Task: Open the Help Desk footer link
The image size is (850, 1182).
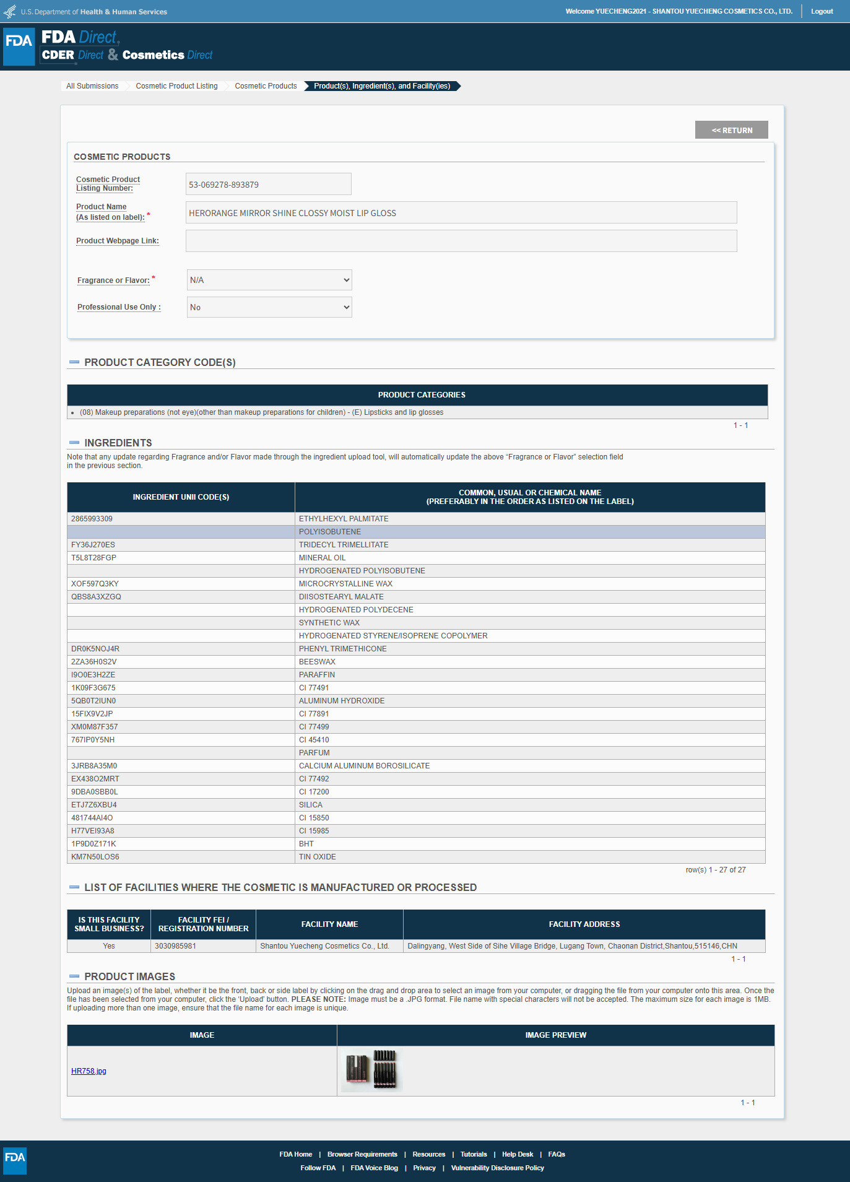Action: click(x=517, y=1154)
